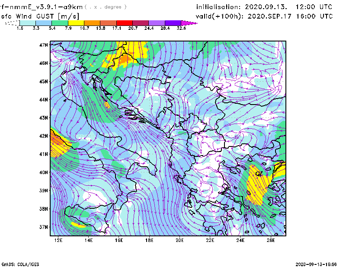Click the lavender 24.4–28.4 legend swatch

click(x=157, y=23)
